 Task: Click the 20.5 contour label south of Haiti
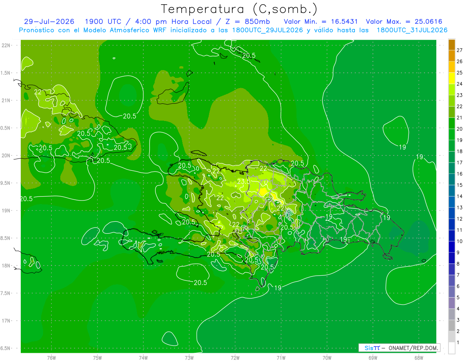[200, 282]
